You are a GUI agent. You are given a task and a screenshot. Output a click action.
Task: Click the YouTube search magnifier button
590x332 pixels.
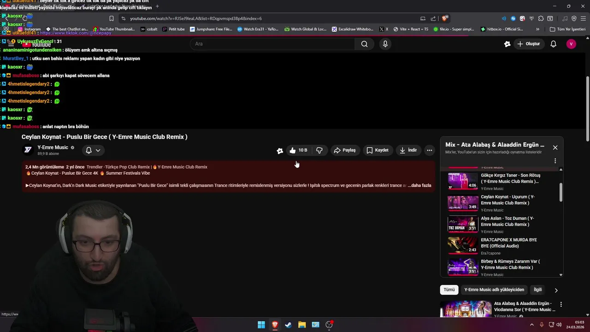[x=365, y=44]
